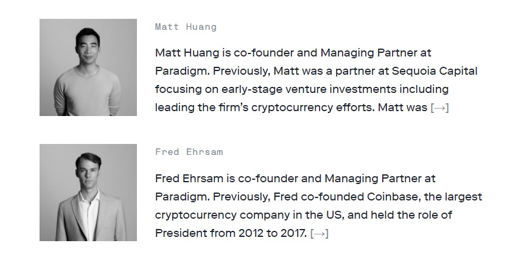Click "Paradigm" in Fred Ehrsam's bio text
This screenshot has width=527, height=277.
coord(181,197)
